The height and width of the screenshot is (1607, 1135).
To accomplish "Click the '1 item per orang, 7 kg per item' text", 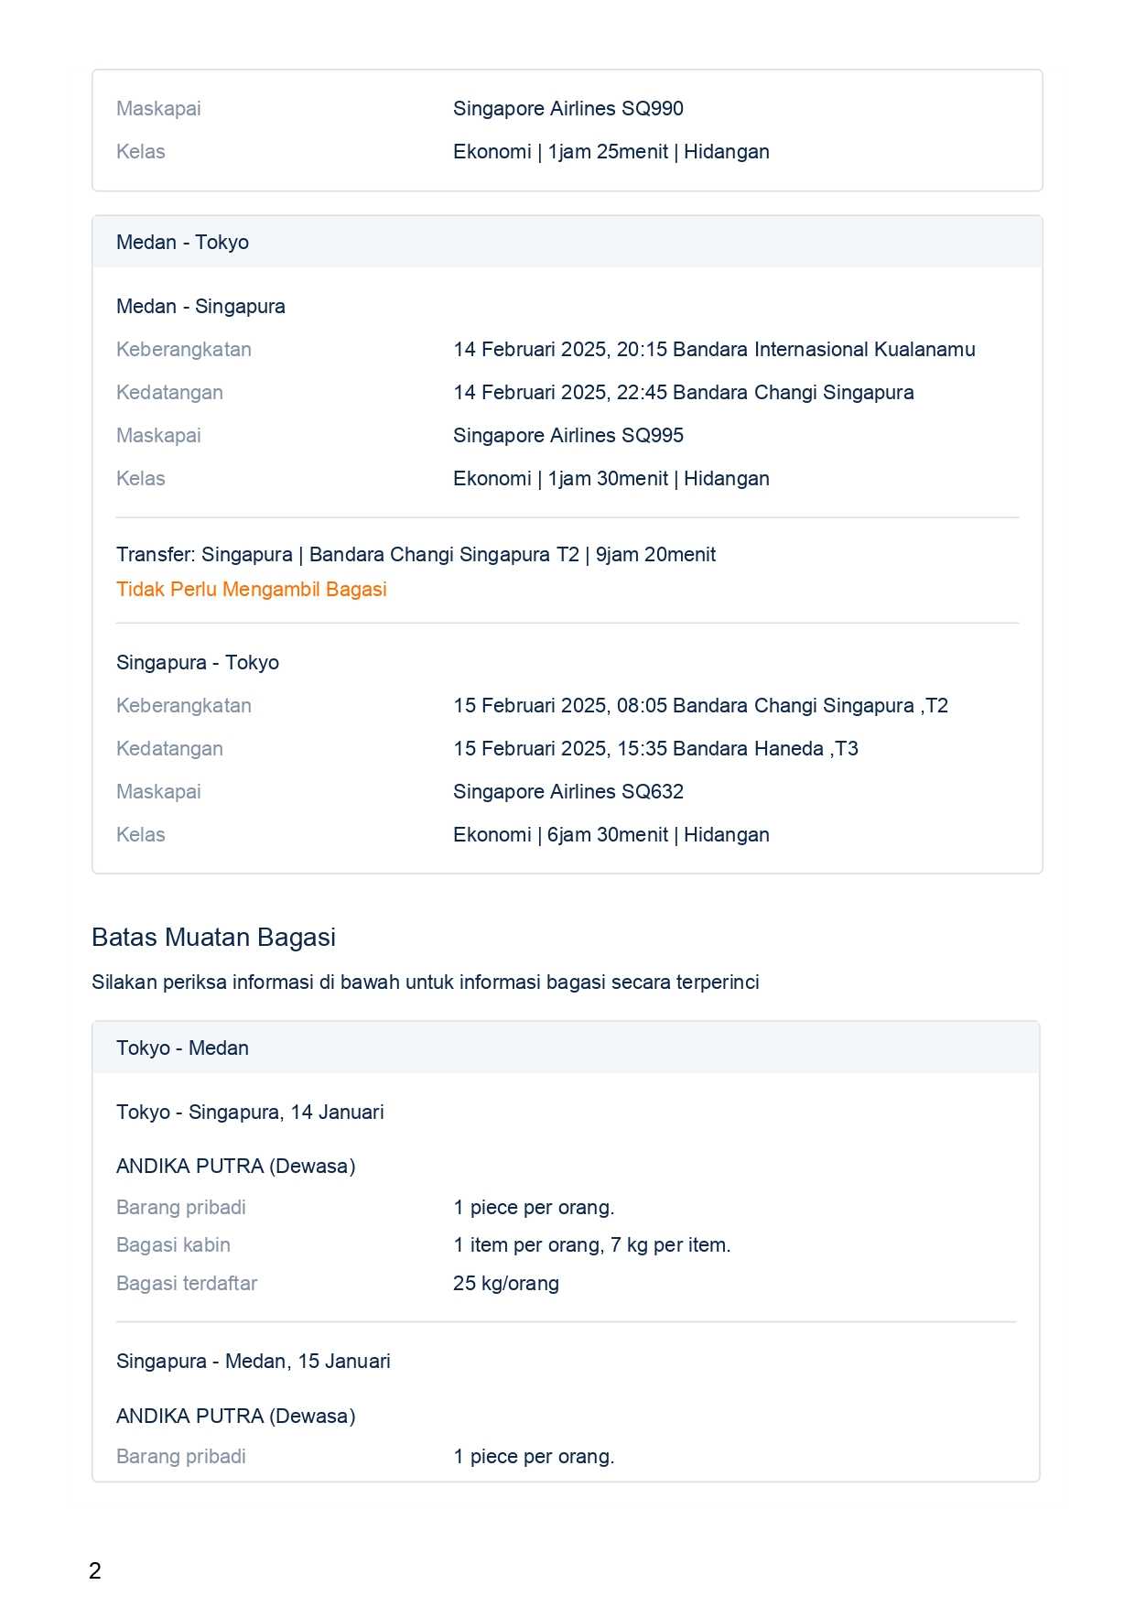I will (x=591, y=1244).
